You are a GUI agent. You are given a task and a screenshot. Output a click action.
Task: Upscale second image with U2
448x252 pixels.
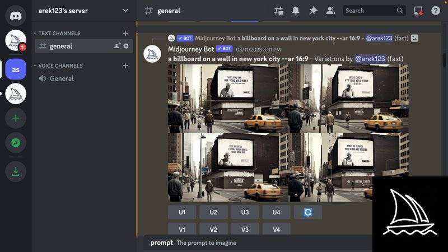pos(213,212)
